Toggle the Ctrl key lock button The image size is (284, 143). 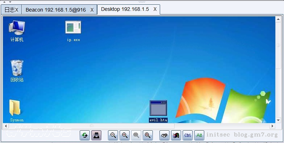[x=188, y=135]
